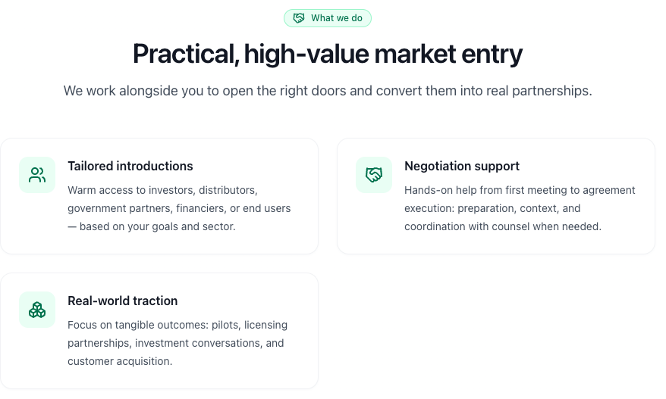Click "customer acquisition." in the traction card
666x399 pixels.
[x=120, y=361]
